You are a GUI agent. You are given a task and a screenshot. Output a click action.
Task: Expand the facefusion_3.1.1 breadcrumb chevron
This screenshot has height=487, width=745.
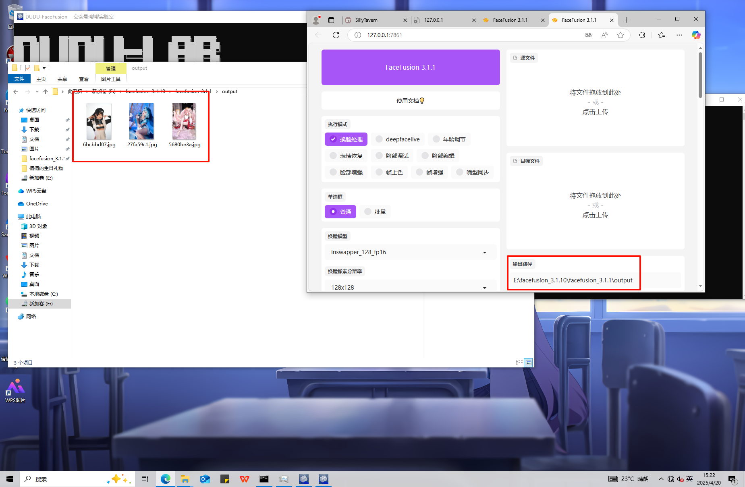coord(217,91)
